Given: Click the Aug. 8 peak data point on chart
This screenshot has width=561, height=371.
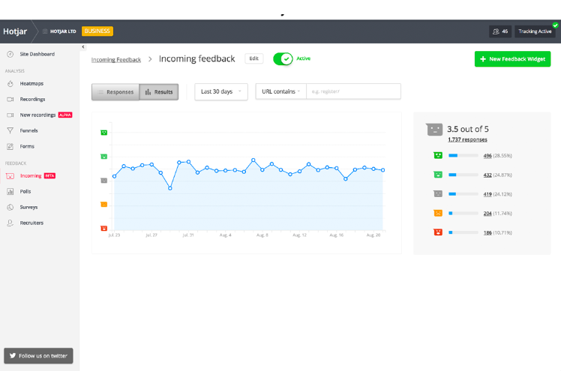Looking at the screenshot, I should point(253,160).
